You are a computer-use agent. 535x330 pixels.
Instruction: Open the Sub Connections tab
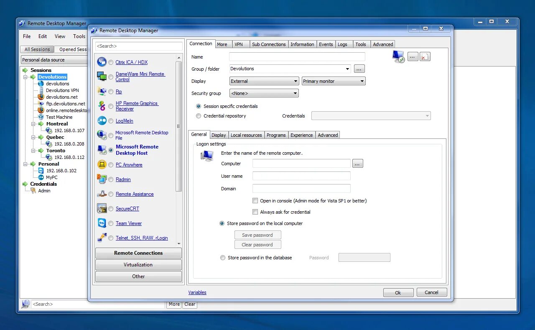click(269, 44)
